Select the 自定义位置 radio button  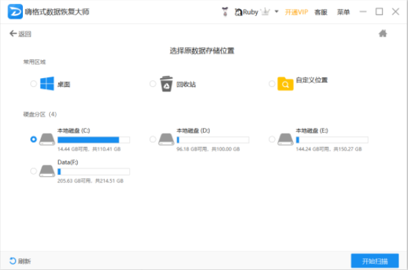[x=272, y=84]
